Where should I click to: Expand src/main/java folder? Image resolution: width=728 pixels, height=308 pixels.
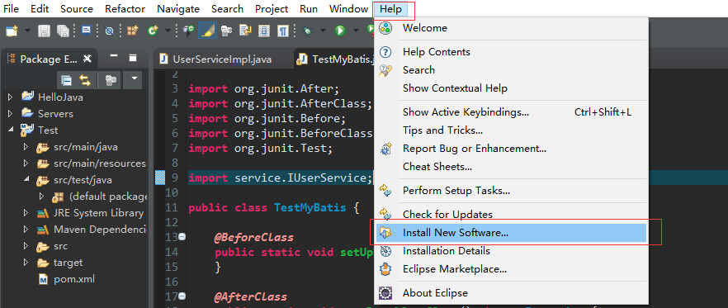pyautogui.click(x=26, y=147)
